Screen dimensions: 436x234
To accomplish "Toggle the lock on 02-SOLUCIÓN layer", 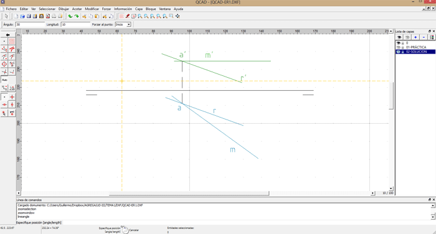I will pyautogui.click(x=402, y=52).
